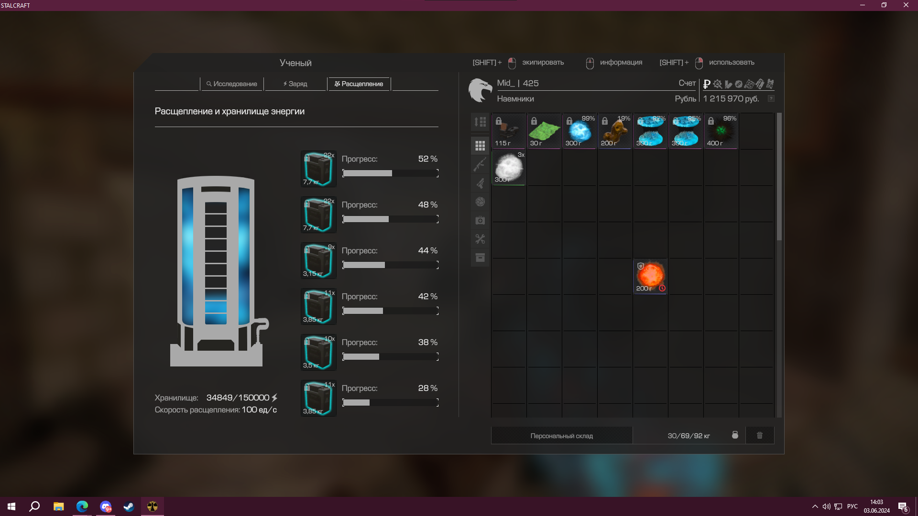Viewport: 918px width, 516px height.
Task: Click the 38% progress container icon
Action: pyautogui.click(x=318, y=352)
